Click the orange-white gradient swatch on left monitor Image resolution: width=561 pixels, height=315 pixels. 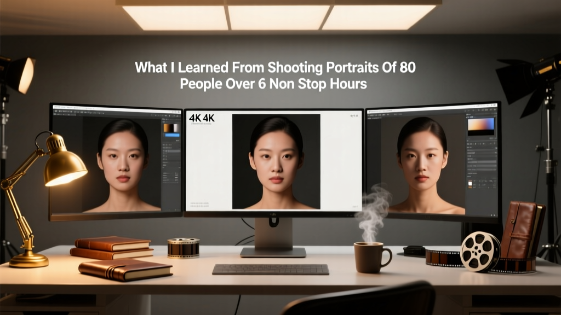[171, 128]
